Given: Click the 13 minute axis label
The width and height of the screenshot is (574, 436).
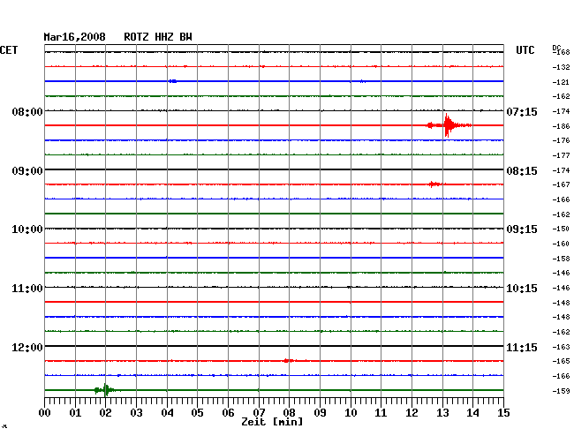Looking at the screenshot, I should click(442, 413).
